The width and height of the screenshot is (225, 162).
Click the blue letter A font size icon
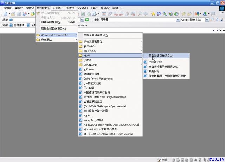205,14
